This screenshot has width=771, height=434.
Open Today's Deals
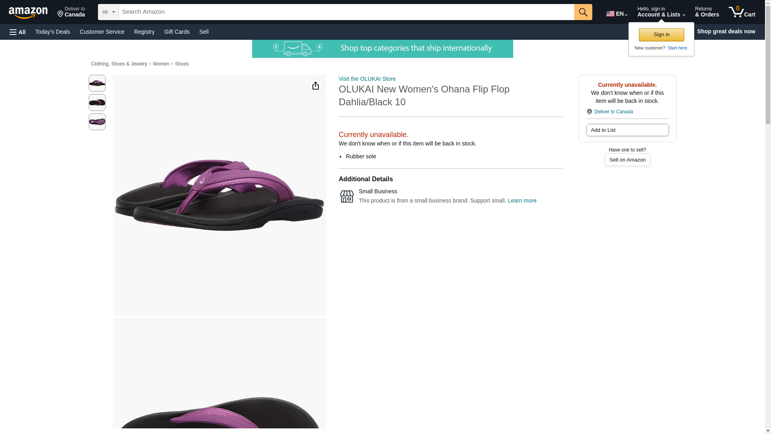[x=53, y=32]
